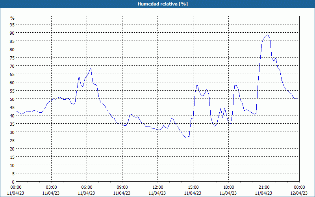This screenshot has width=315, height=197.
Task: Pick the 09:00 time label
Action: [122, 188]
